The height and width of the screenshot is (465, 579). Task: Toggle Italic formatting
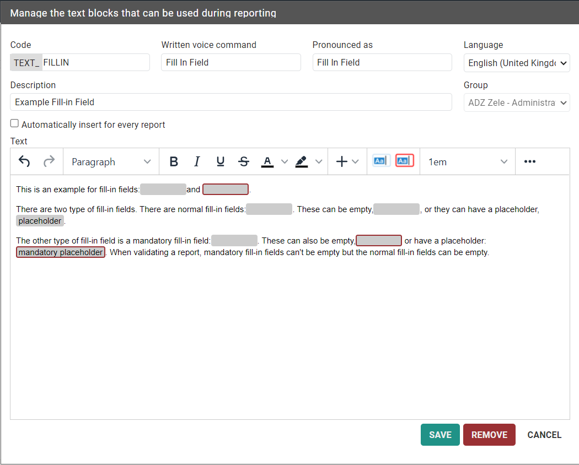pyautogui.click(x=197, y=161)
